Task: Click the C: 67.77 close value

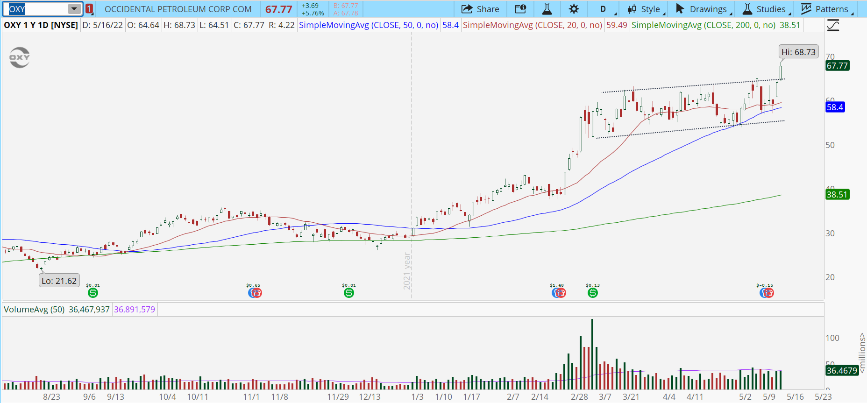Action: 249,25
